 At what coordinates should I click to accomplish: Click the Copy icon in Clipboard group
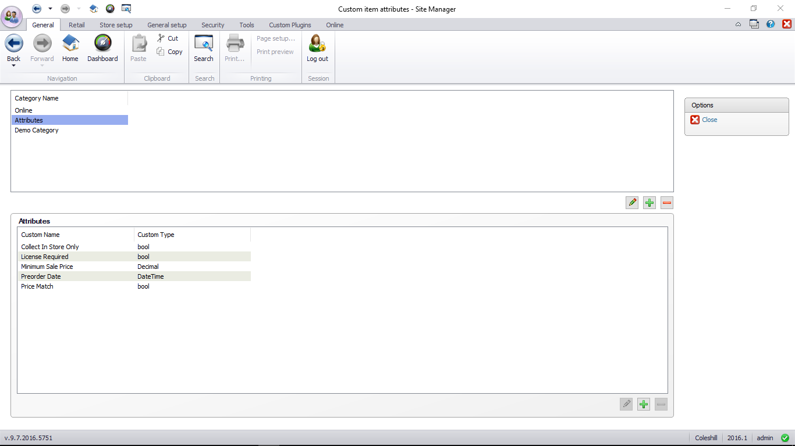coord(161,52)
